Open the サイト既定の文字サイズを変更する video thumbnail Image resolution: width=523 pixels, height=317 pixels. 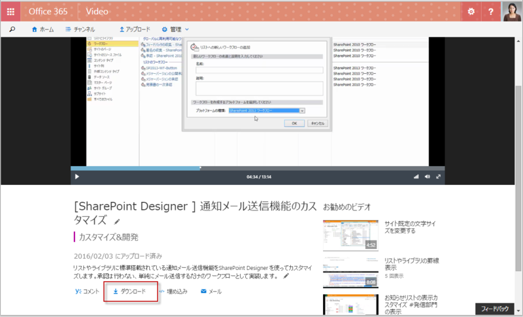350,235
